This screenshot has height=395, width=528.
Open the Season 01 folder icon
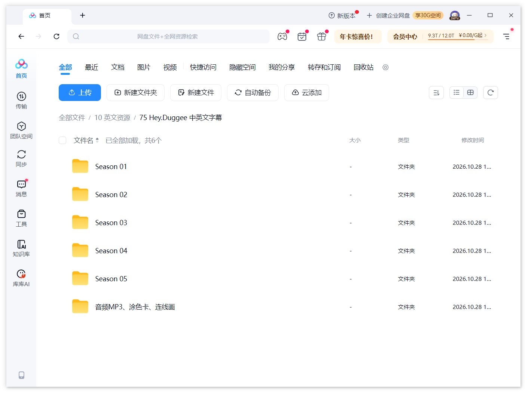click(80, 166)
